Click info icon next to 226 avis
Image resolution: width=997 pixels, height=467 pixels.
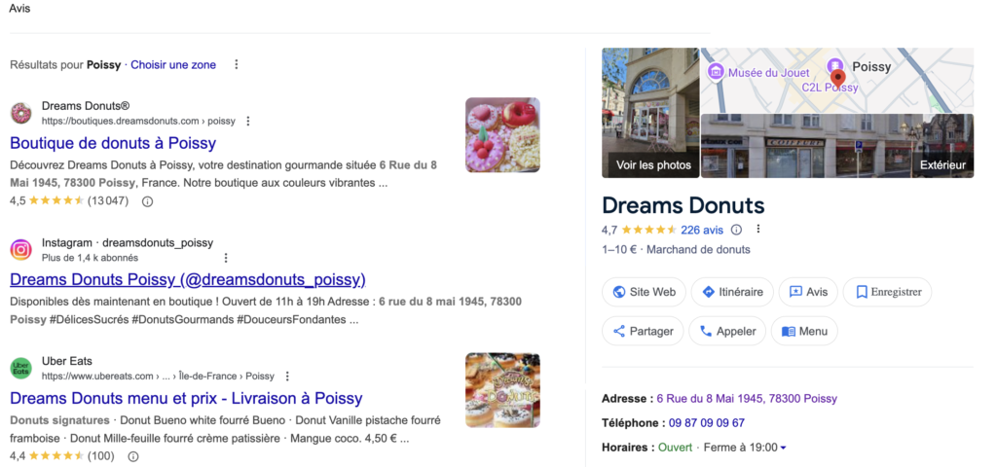point(736,230)
